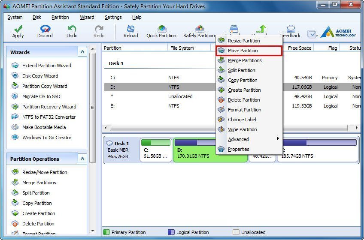Select the E: partition row
The width and height of the screenshot is (364, 240).
coord(232,106)
